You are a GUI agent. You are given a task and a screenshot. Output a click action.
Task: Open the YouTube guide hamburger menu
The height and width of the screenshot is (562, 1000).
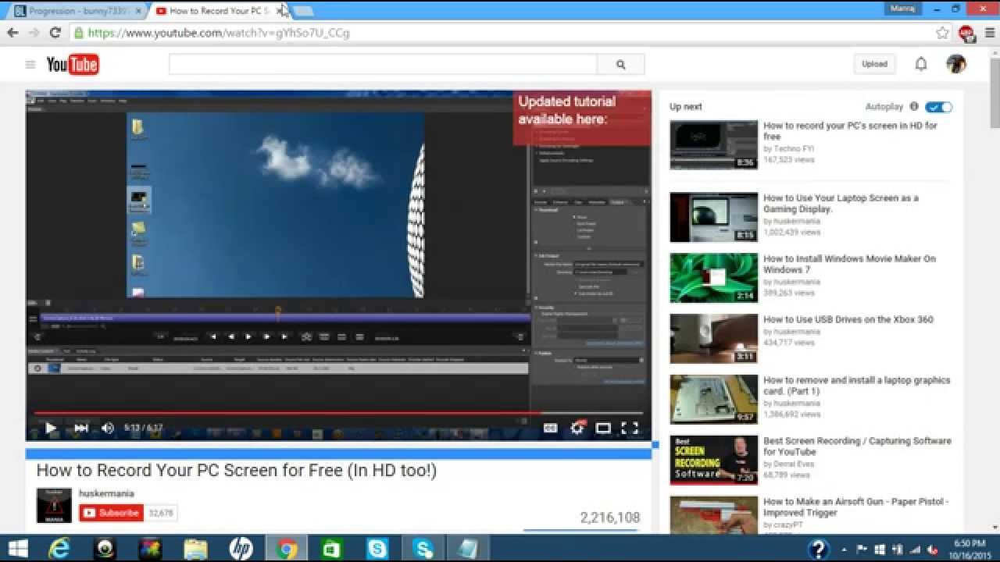click(30, 65)
